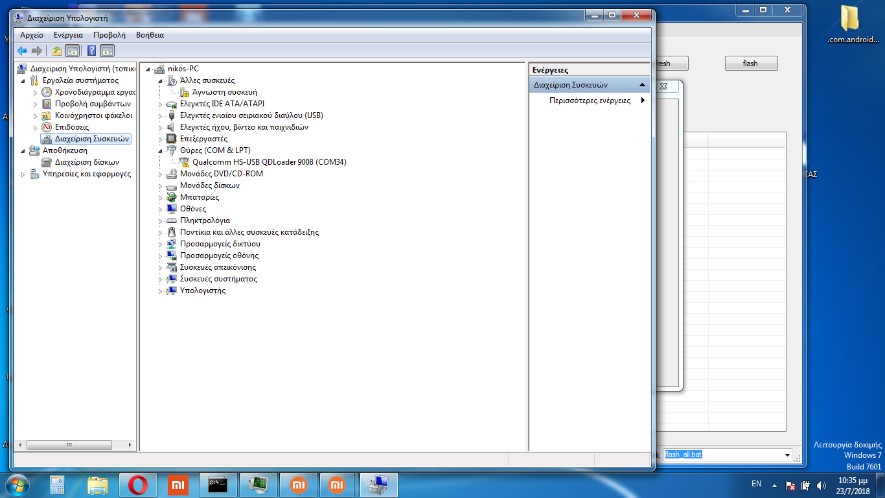This screenshot has height=498, width=885.
Task: Click the Προσαρμογείς δικτύου icon
Action: (172, 244)
